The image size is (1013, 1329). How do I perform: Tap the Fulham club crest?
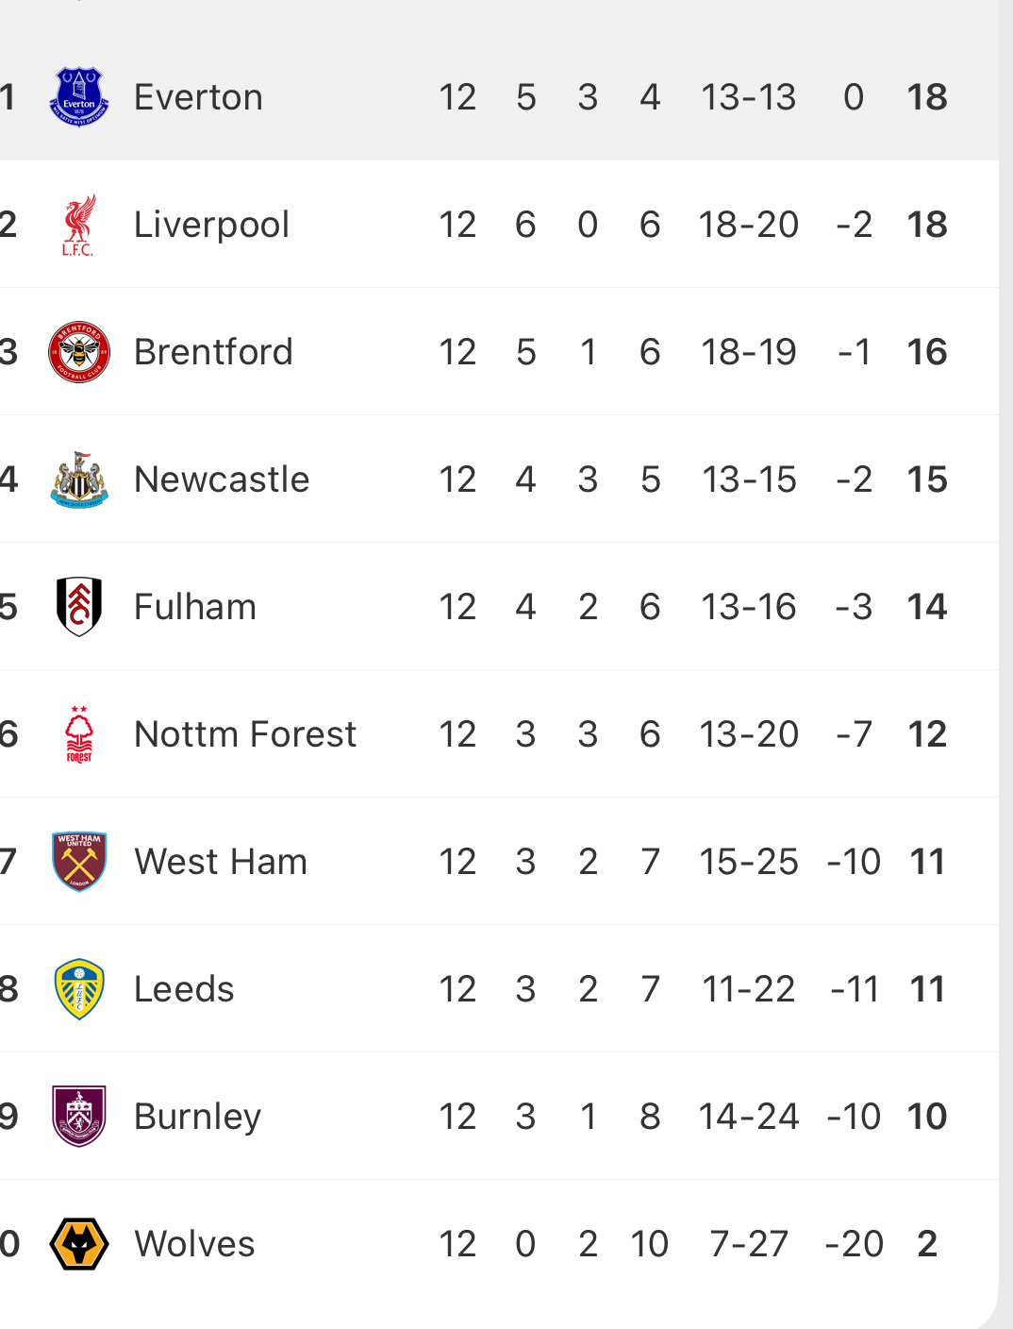79,607
